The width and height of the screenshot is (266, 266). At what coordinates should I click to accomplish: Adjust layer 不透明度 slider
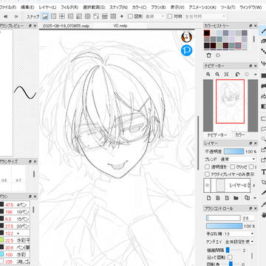(233, 151)
